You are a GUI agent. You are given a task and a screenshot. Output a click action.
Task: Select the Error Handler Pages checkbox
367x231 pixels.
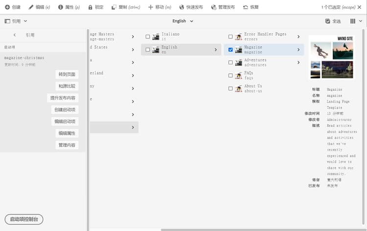[x=230, y=37]
